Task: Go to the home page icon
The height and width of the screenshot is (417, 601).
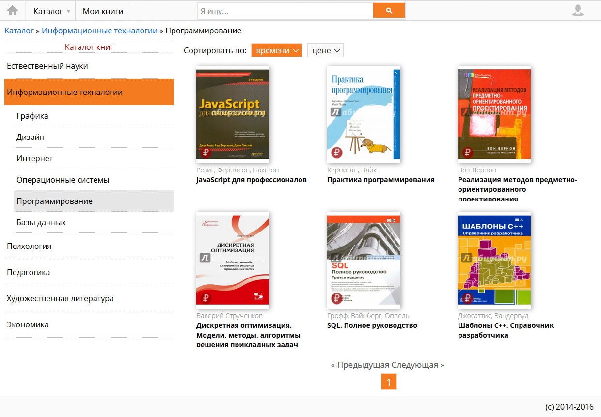Action: pyautogui.click(x=13, y=11)
